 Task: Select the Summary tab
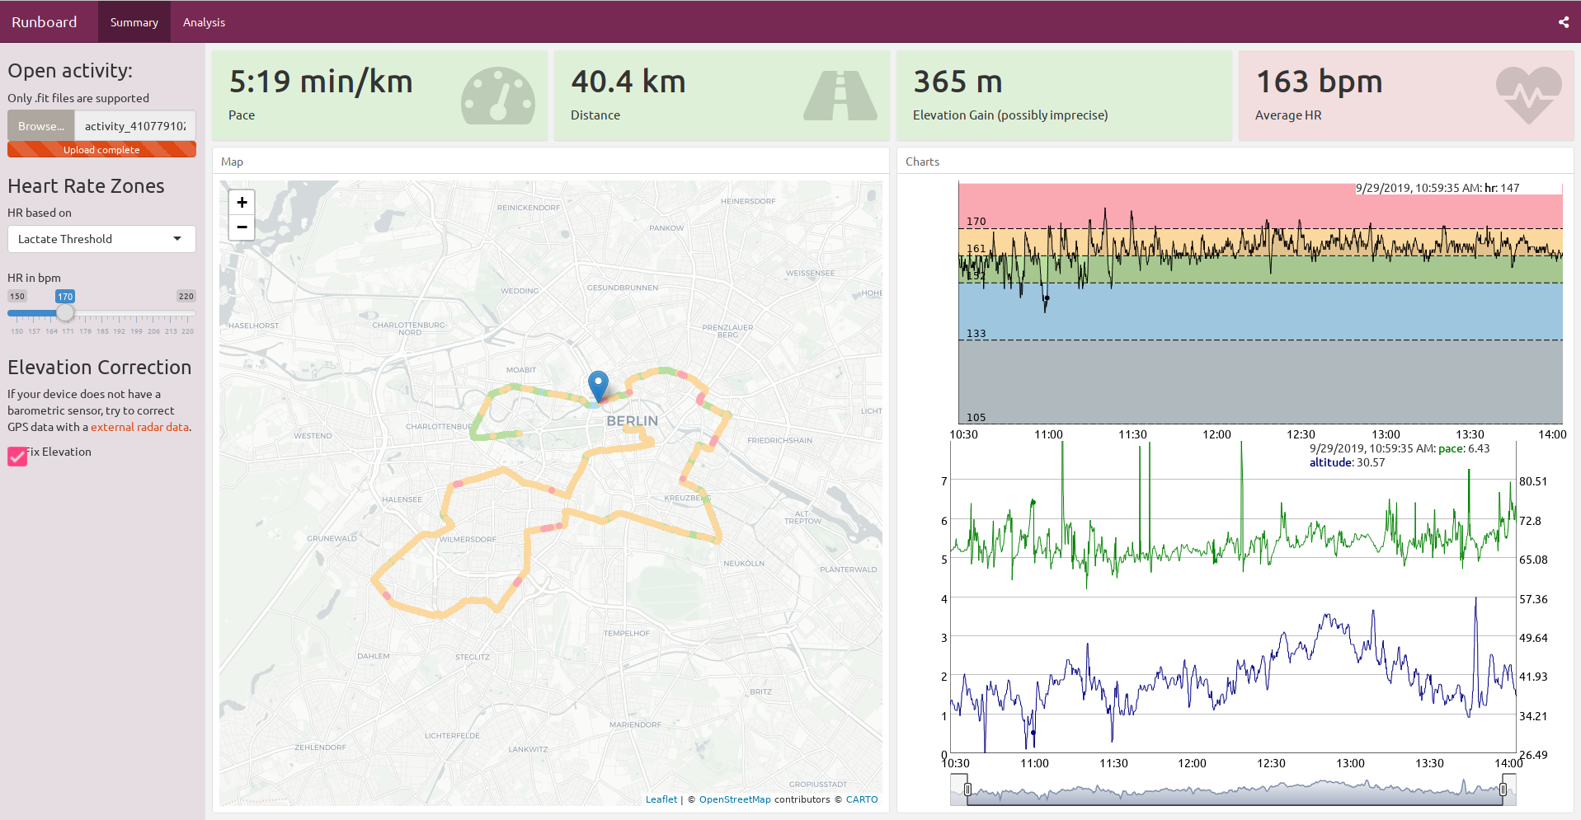(x=134, y=22)
